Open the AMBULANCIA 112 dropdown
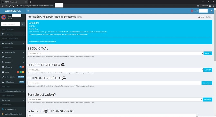216x117 pixels. 115,53
